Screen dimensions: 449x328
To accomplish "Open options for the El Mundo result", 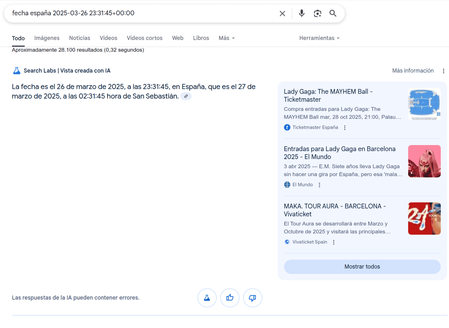I will pos(319,185).
